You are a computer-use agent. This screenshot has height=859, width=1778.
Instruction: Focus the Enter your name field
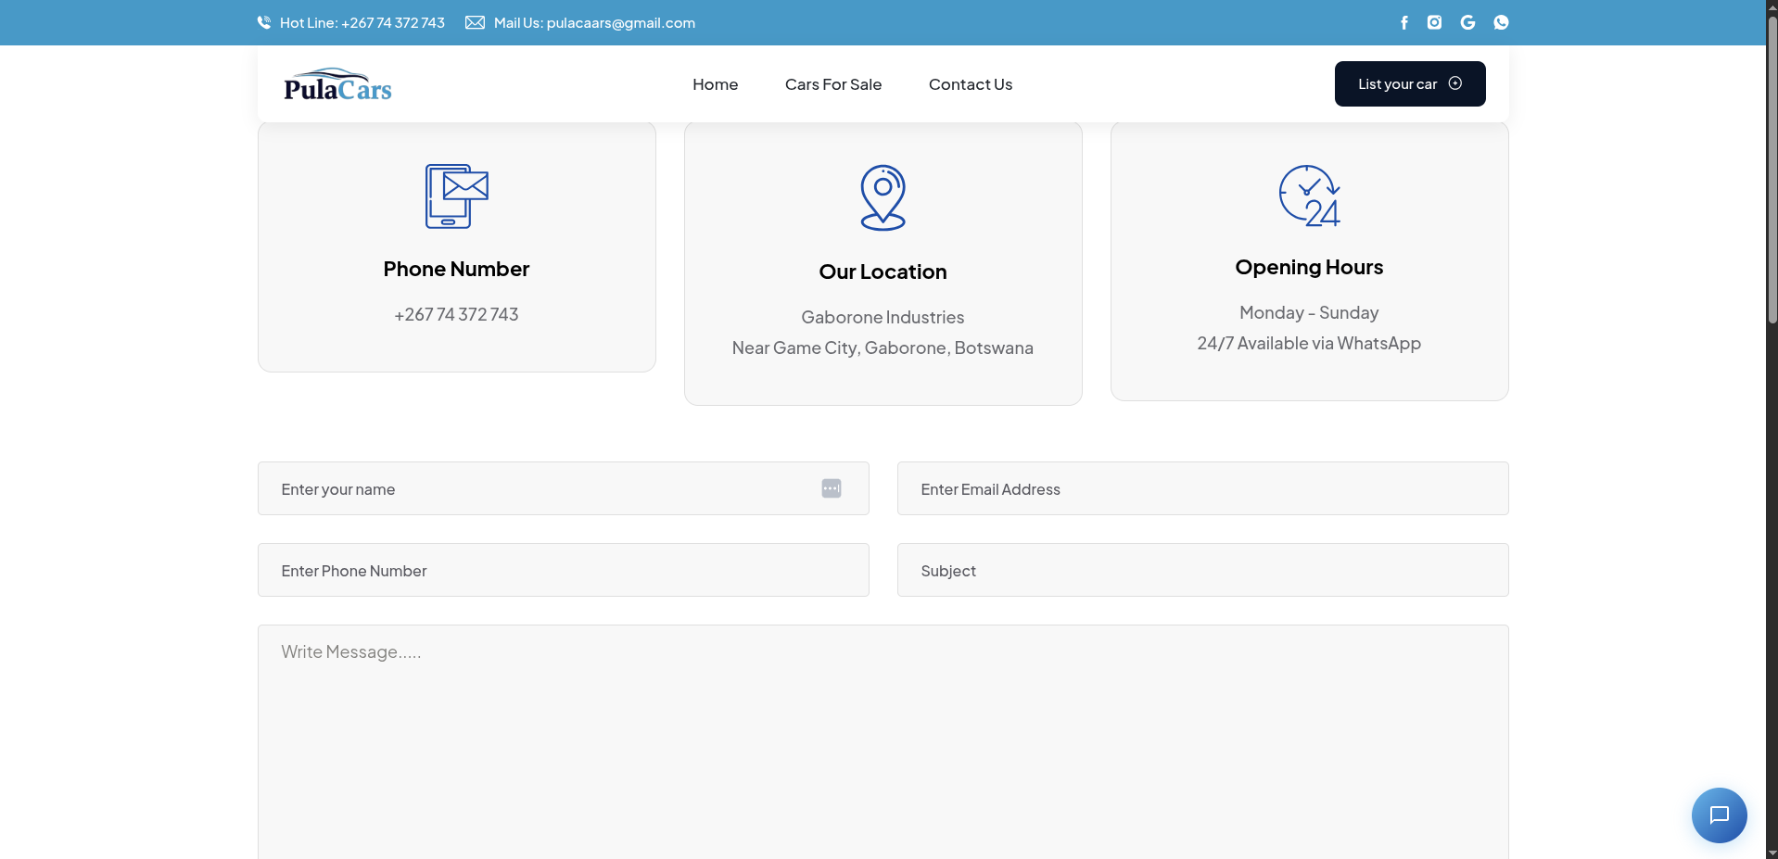(x=538, y=488)
